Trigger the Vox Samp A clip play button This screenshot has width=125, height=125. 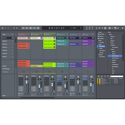click(x=41, y=38)
